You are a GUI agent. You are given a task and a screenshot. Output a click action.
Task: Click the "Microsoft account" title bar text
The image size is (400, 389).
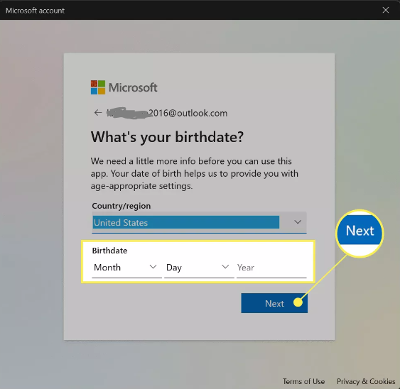click(x=35, y=11)
